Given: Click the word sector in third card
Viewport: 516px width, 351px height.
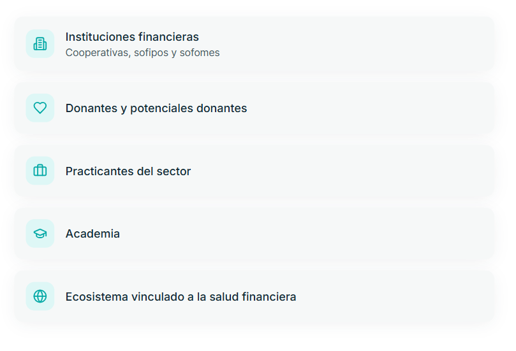Looking at the screenshot, I should pos(174,171).
